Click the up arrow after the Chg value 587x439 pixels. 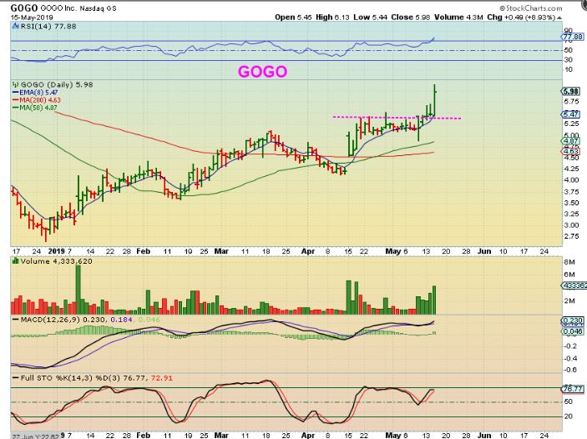[559, 18]
